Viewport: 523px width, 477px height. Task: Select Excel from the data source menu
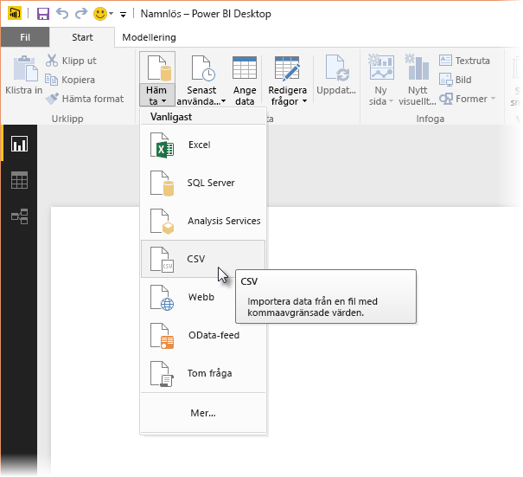[203, 145]
